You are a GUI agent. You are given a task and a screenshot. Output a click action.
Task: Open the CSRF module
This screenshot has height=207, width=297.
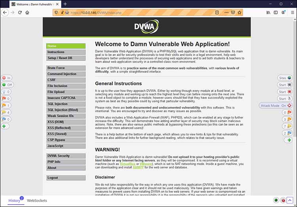coord(66,80)
